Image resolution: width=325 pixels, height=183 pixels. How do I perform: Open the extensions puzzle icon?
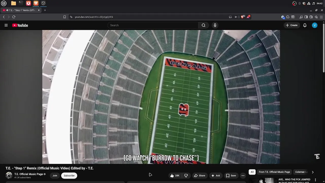[288, 17]
